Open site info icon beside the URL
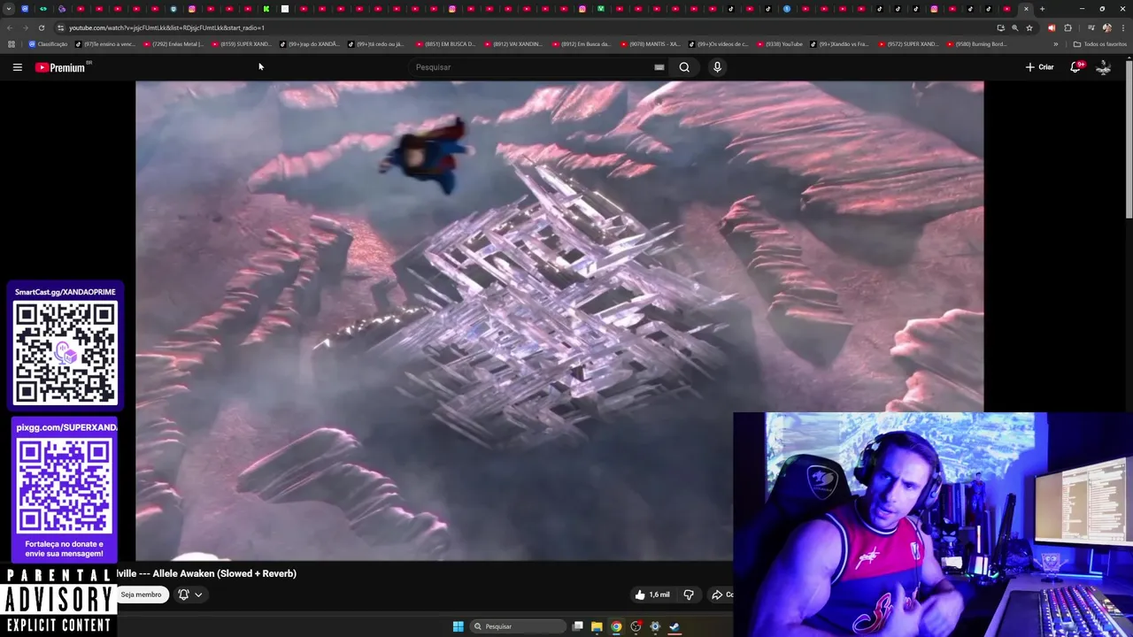Image resolution: width=1133 pixels, height=637 pixels. [60, 27]
